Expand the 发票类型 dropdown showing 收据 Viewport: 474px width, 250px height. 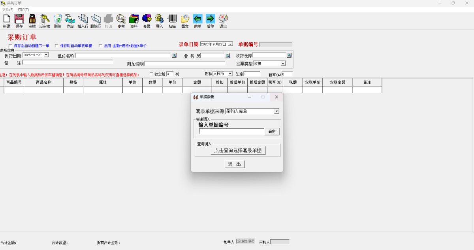283,63
